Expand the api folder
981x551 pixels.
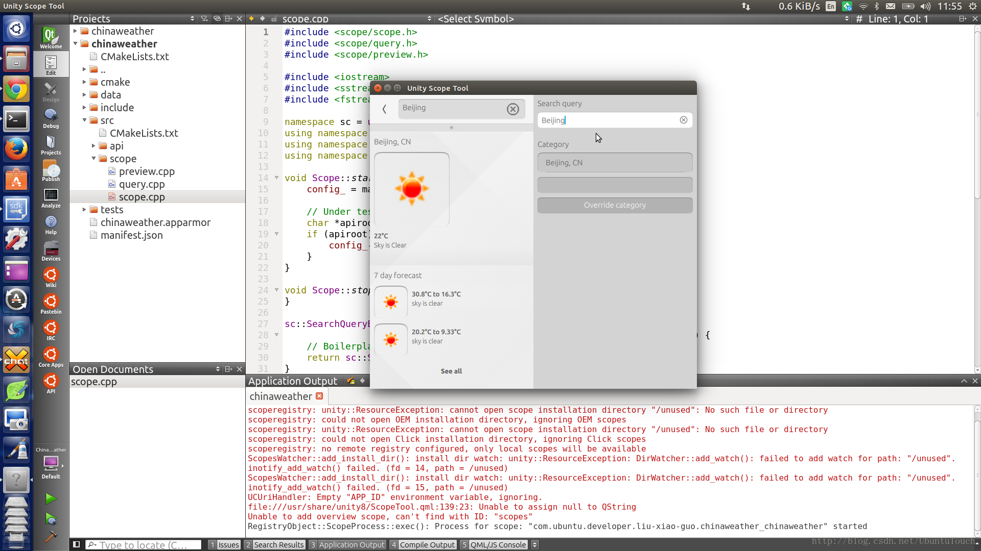point(94,146)
